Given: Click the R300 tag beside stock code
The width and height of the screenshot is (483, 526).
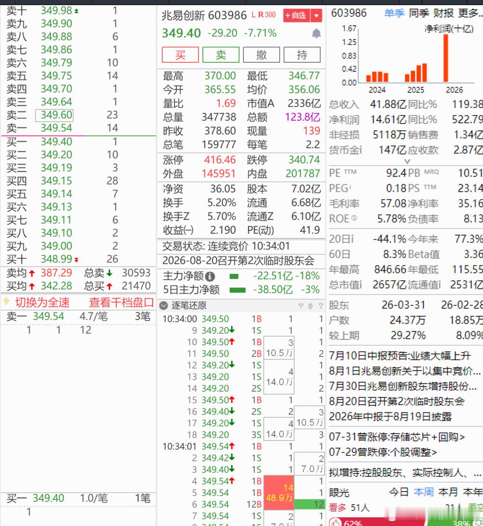Looking at the screenshot, I should [267, 15].
